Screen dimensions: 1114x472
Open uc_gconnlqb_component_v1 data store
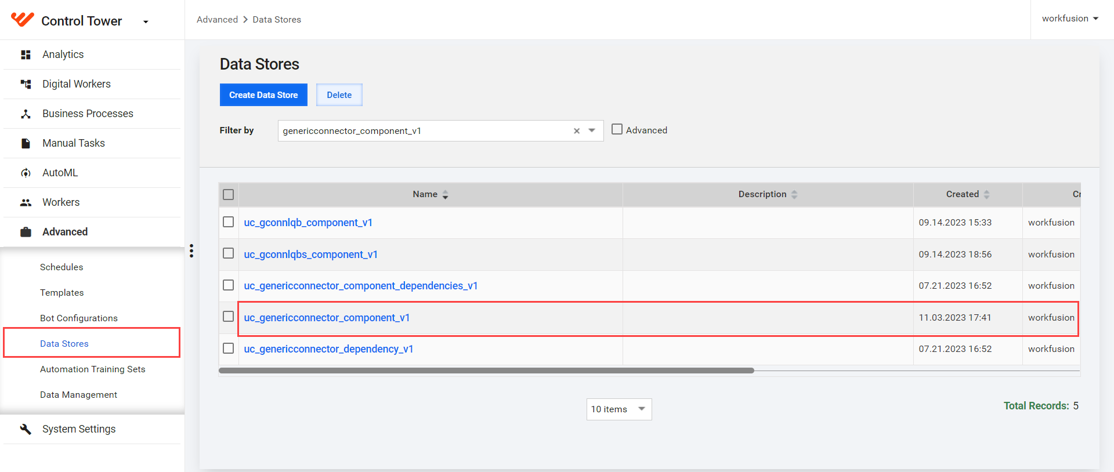tap(308, 223)
